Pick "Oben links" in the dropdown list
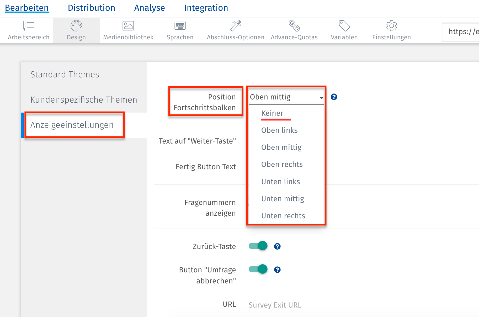479x317 pixels. (x=279, y=130)
